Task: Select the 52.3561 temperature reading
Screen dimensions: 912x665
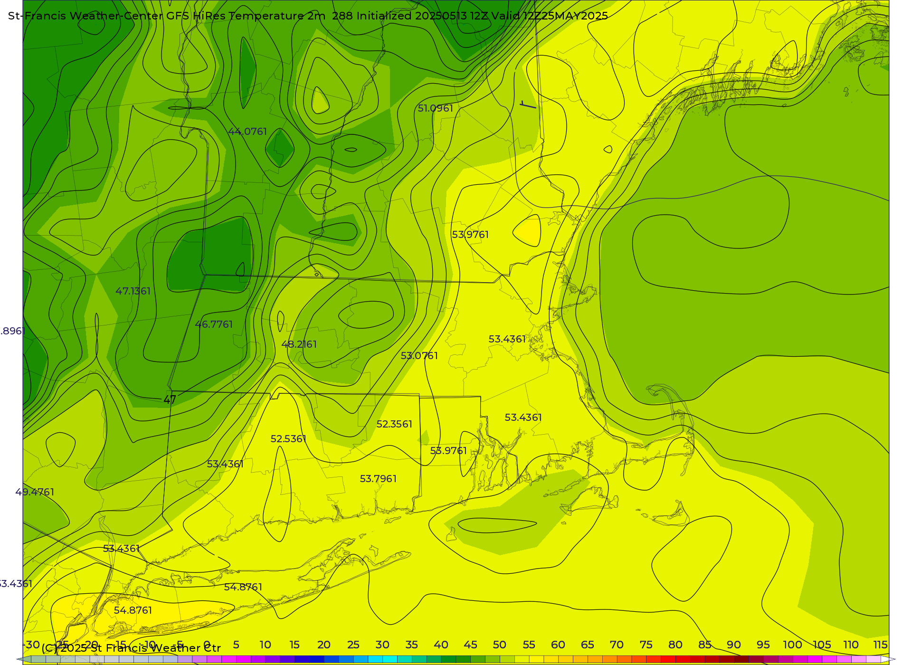Action: 394,424
